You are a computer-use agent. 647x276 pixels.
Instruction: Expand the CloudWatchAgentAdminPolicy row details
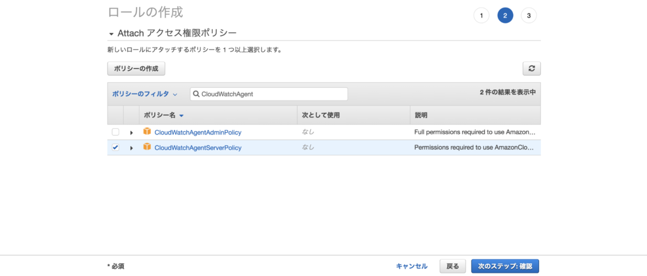(131, 133)
